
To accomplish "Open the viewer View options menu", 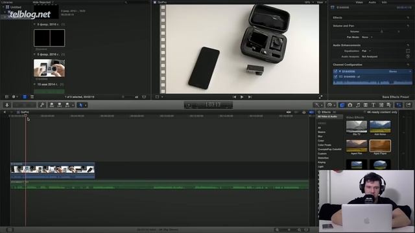I will tap(321, 2).
